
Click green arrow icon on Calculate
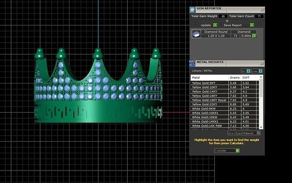(x=238, y=151)
